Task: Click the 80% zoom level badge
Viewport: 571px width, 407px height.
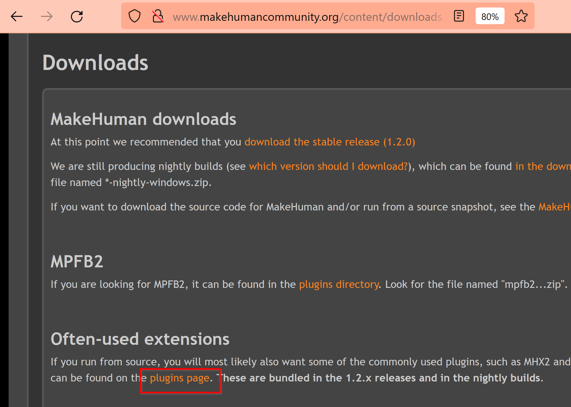Action: 490,16
